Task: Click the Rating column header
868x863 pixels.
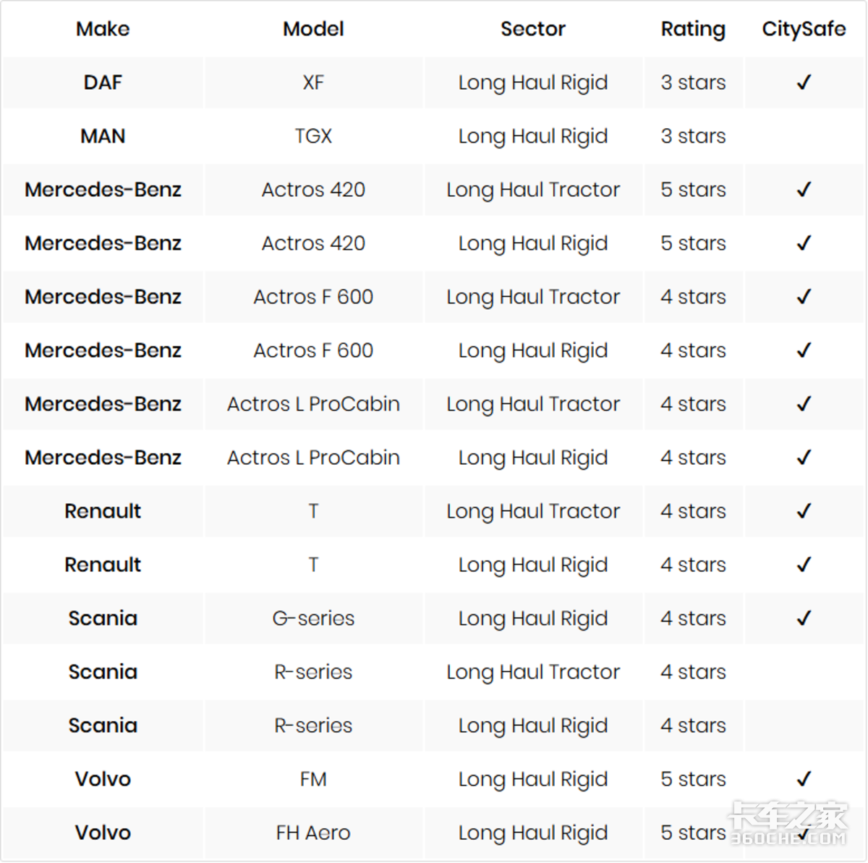Action: click(693, 29)
